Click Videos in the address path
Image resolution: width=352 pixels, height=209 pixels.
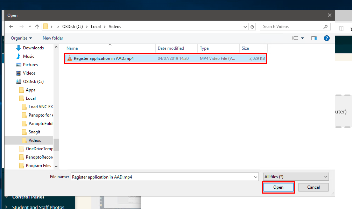(115, 27)
